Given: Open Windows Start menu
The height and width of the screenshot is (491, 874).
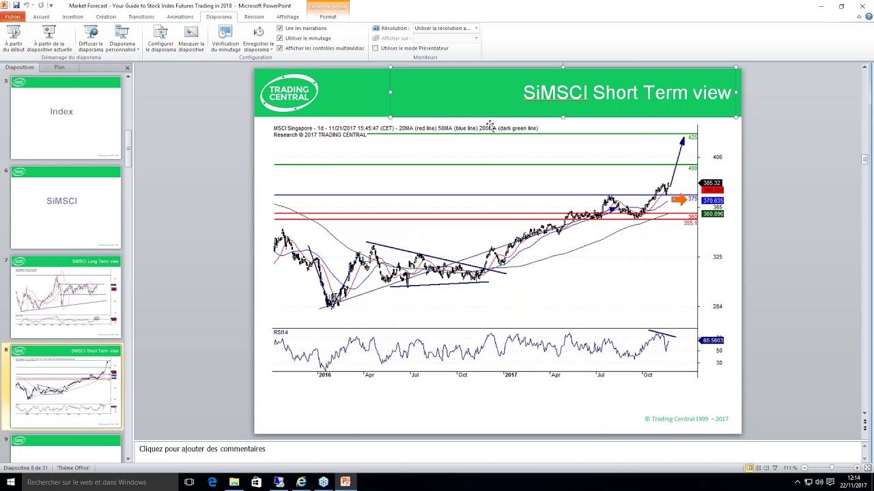Looking at the screenshot, I should pyautogui.click(x=11, y=482).
